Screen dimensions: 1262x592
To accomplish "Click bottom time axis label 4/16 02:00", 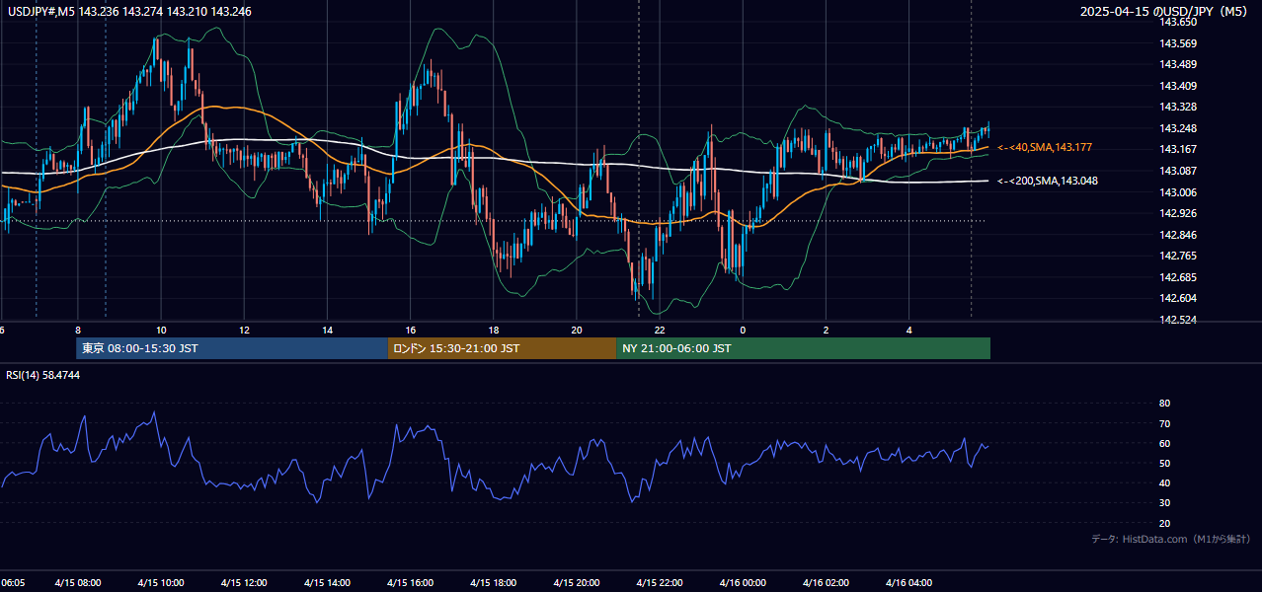I will (826, 582).
